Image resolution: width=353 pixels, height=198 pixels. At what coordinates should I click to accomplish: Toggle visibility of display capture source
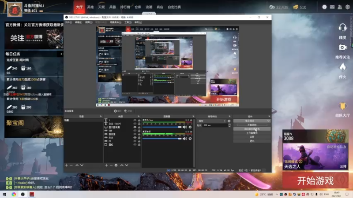135,127
